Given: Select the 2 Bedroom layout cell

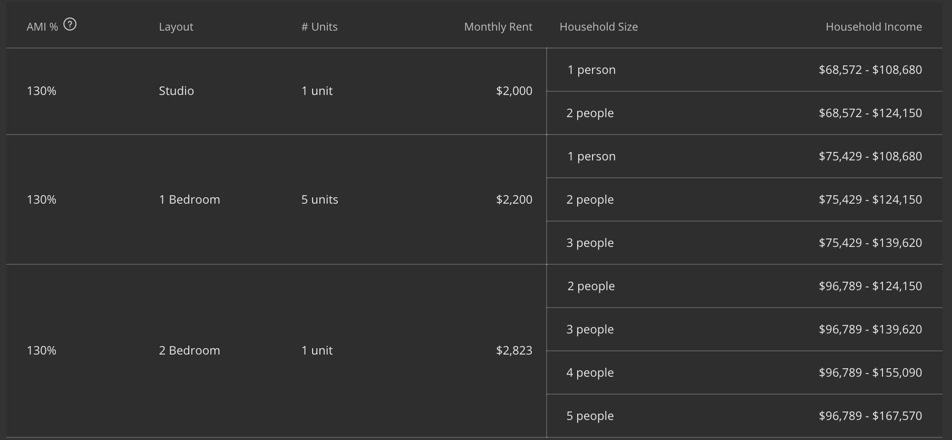Looking at the screenshot, I should (190, 350).
